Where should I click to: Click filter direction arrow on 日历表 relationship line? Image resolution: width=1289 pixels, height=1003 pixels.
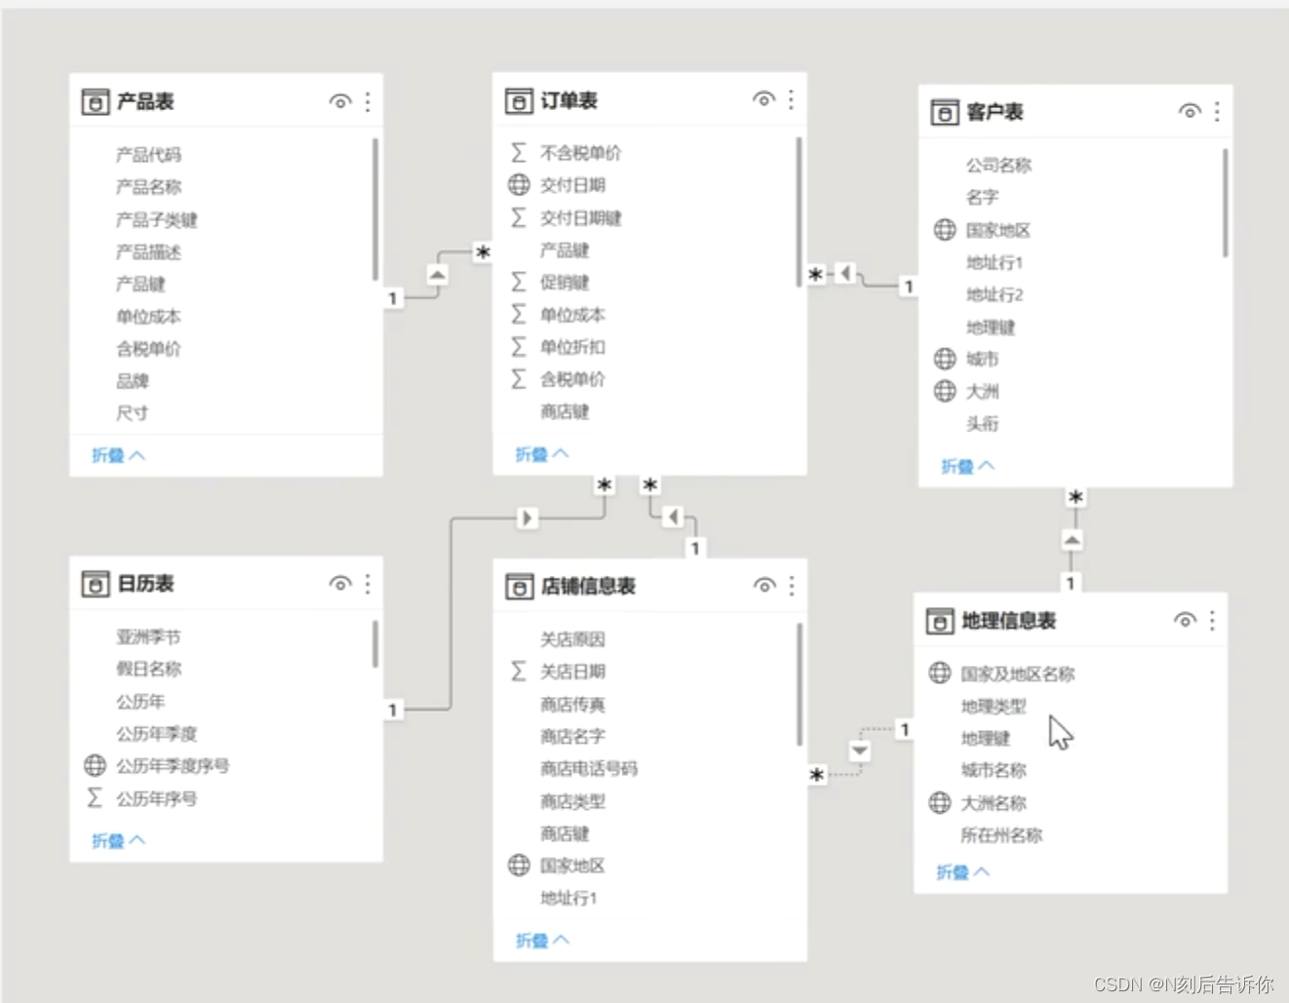(527, 518)
